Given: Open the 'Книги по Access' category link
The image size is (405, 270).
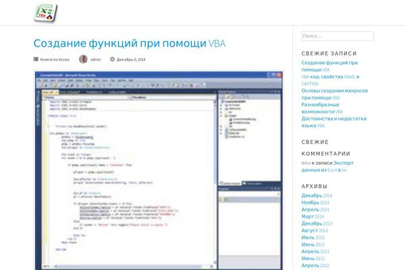Looking at the screenshot, I should [55, 59].
